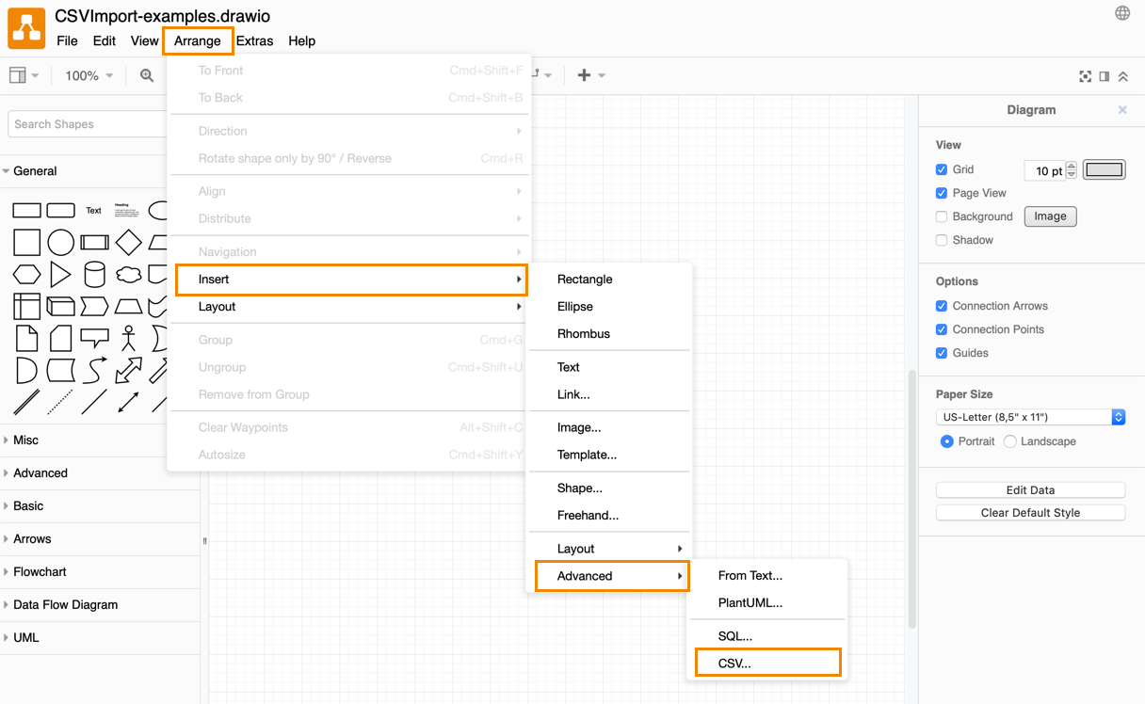Select the note shape with folded corner

(x=26, y=339)
